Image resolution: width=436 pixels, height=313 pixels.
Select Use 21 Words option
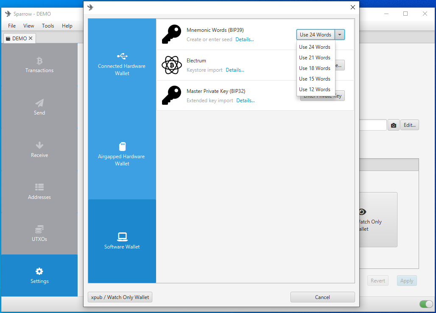[316, 58]
